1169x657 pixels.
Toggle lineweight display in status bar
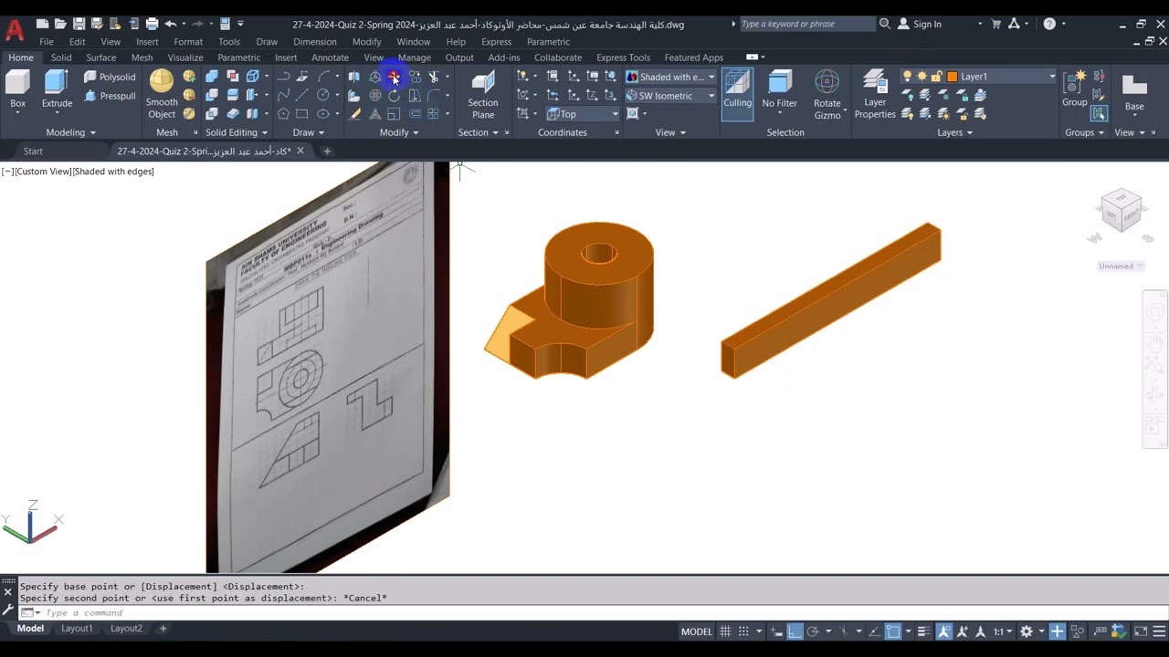click(x=924, y=631)
